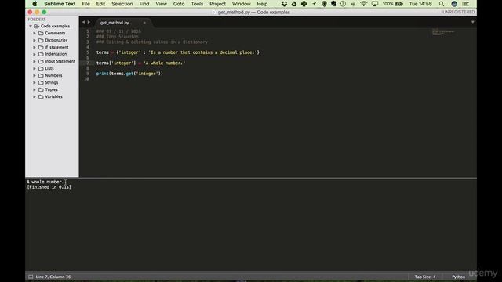
Task: Open the Wi-Fi status menu
Action: (363, 4)
